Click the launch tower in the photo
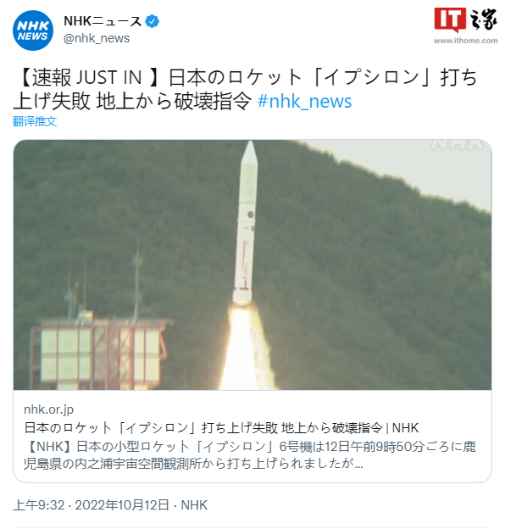The height and width of the screenshot is (529, 505). pyautogui.click(x=100, y=337)
